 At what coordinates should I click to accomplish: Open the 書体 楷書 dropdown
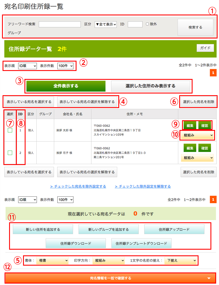tap(52, 260)
